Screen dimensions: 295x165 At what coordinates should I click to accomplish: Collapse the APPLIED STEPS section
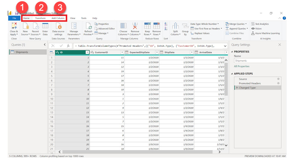[232, 74]
